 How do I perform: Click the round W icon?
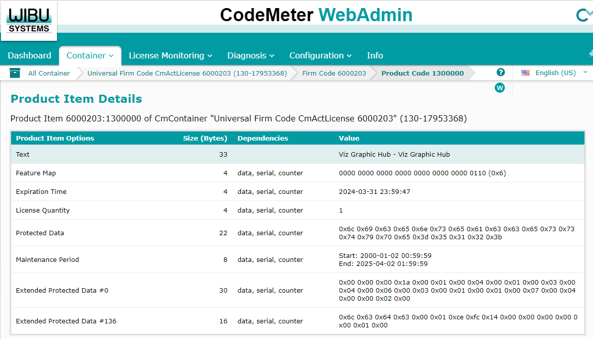tap(500, 88)
